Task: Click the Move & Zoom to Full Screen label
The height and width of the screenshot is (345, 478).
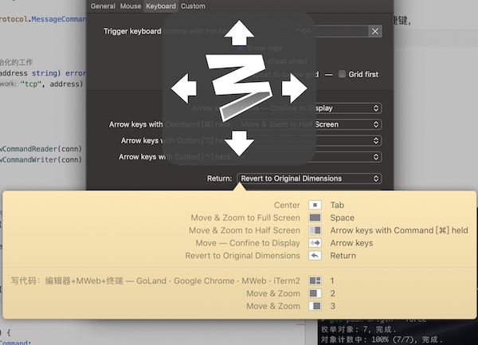Action: (245, 218)
